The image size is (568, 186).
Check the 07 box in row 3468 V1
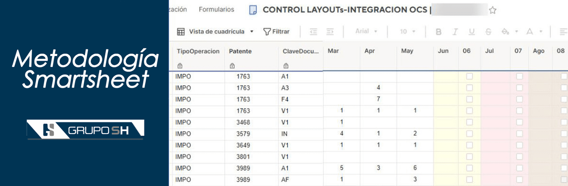(519, 122)
